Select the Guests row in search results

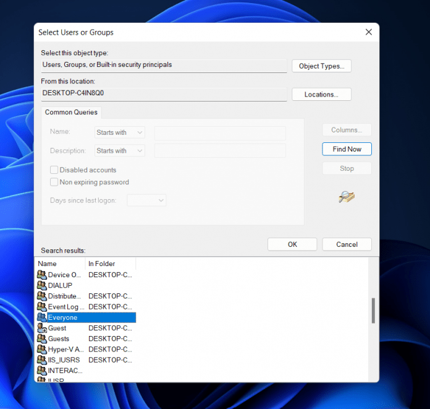(x=59, y=338)
